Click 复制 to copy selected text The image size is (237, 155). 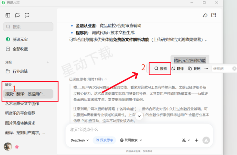coord(194,69)
